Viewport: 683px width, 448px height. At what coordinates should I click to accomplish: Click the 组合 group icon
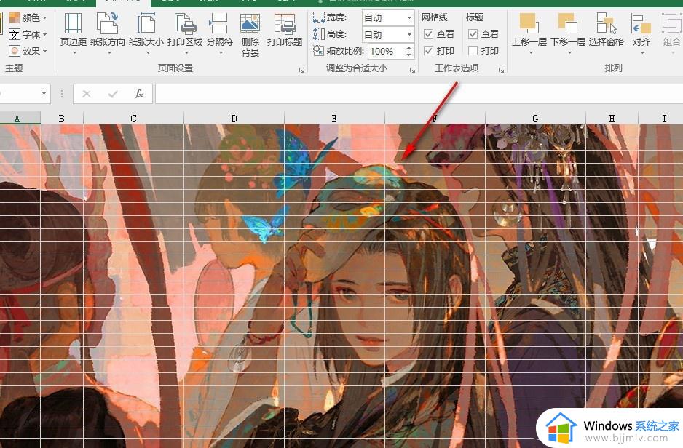pyautogui.click(x=671, y=23)
